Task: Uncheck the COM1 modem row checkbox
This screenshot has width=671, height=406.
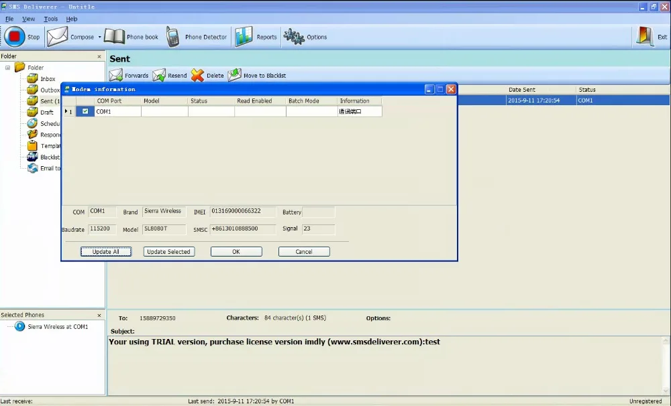Action: pos(85,112)
